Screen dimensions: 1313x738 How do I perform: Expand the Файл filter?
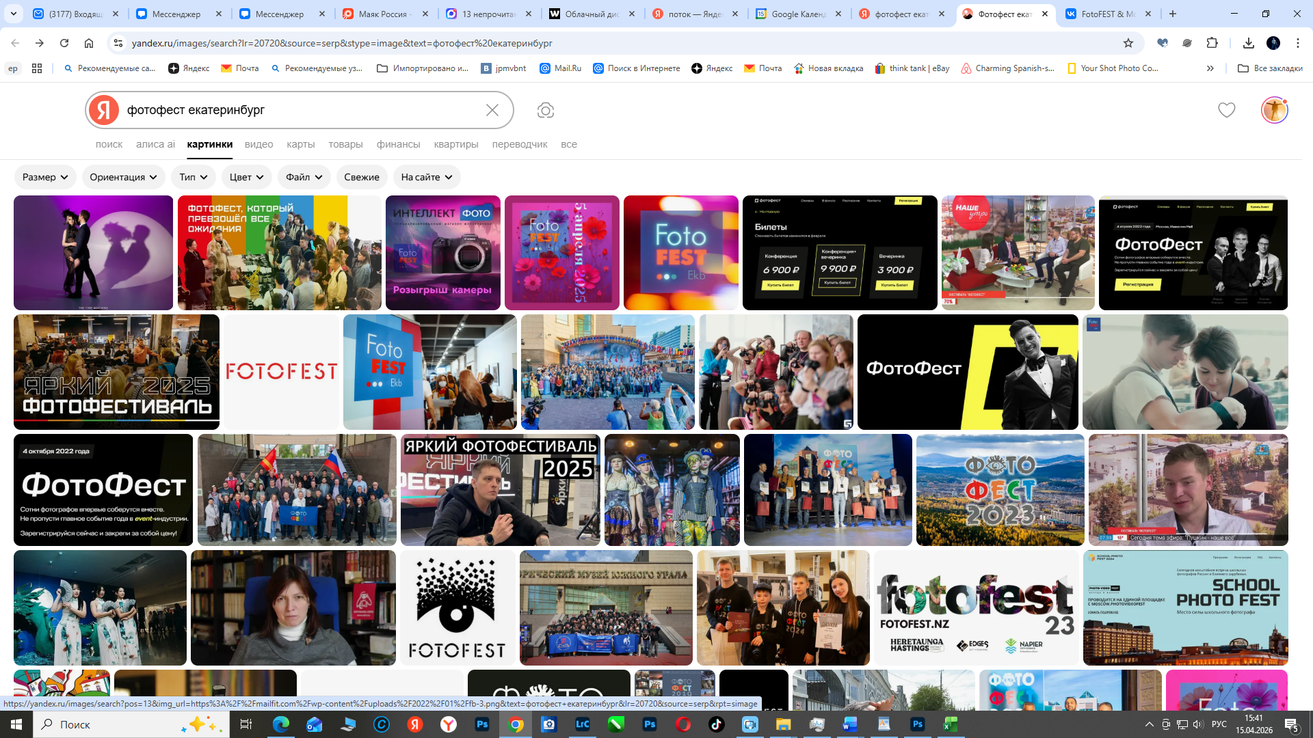tap(304, 177)
